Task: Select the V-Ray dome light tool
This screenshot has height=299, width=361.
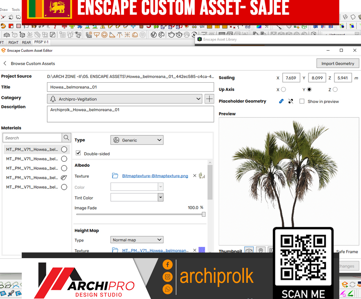Action: click(x=135, y=35)
